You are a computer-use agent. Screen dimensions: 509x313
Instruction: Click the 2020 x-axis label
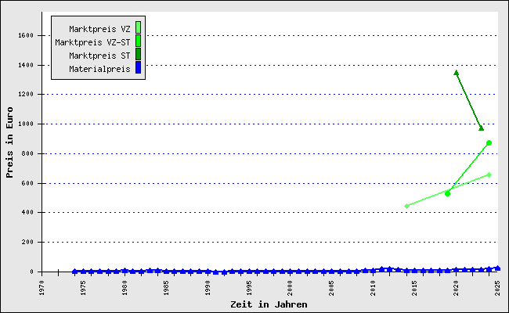[x=456, y=288]
